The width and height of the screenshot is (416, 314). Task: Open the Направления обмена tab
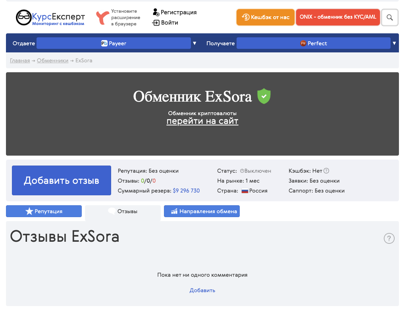pyautogui.click(x=202, y=211)
